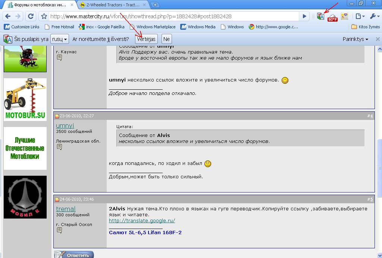Image resolution: width=382 pixels, height=258 pixels.
Task: Open the wrench settings menu
Action: point(375,16)
